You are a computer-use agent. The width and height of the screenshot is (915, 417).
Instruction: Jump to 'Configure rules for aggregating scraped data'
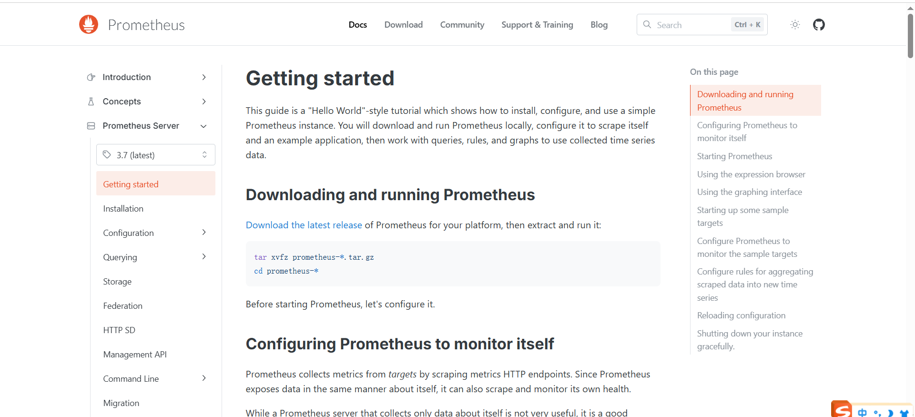point(755,285)
